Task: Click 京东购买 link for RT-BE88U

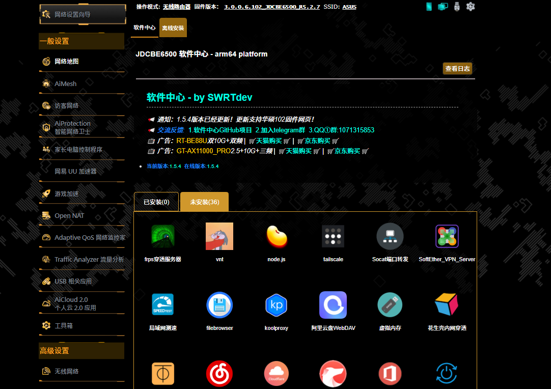Action: pos(317,141)
